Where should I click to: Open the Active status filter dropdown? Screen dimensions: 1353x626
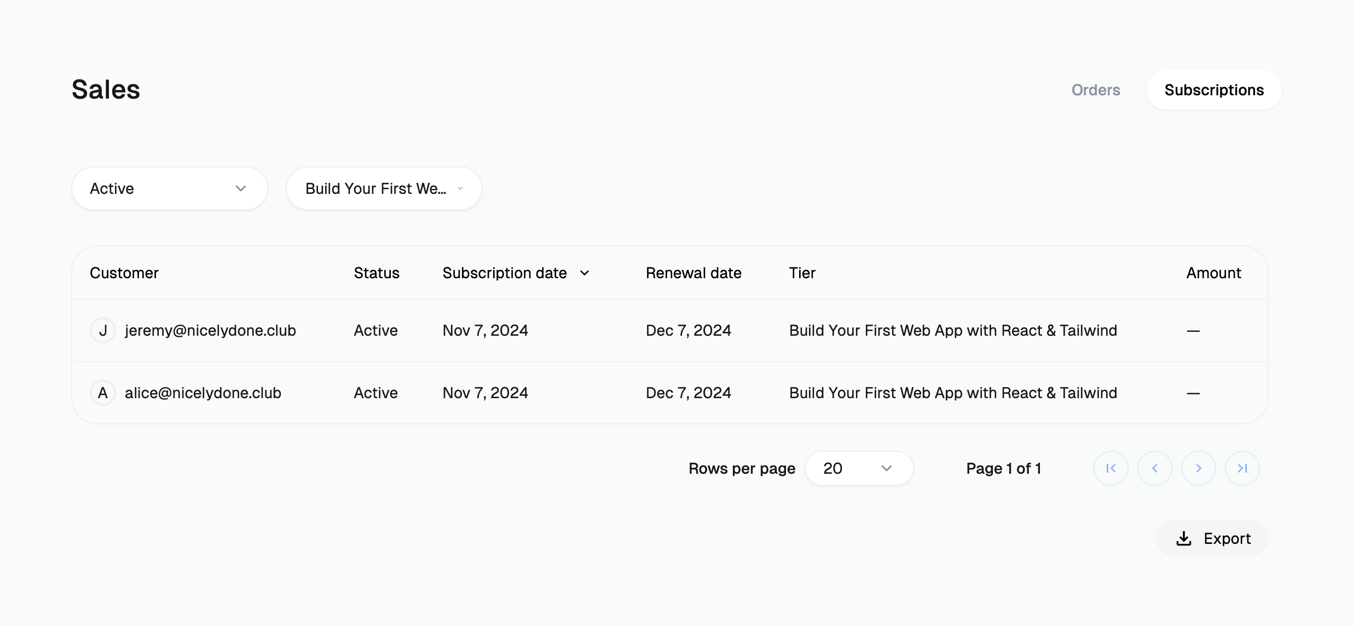(x=169, y=188)
